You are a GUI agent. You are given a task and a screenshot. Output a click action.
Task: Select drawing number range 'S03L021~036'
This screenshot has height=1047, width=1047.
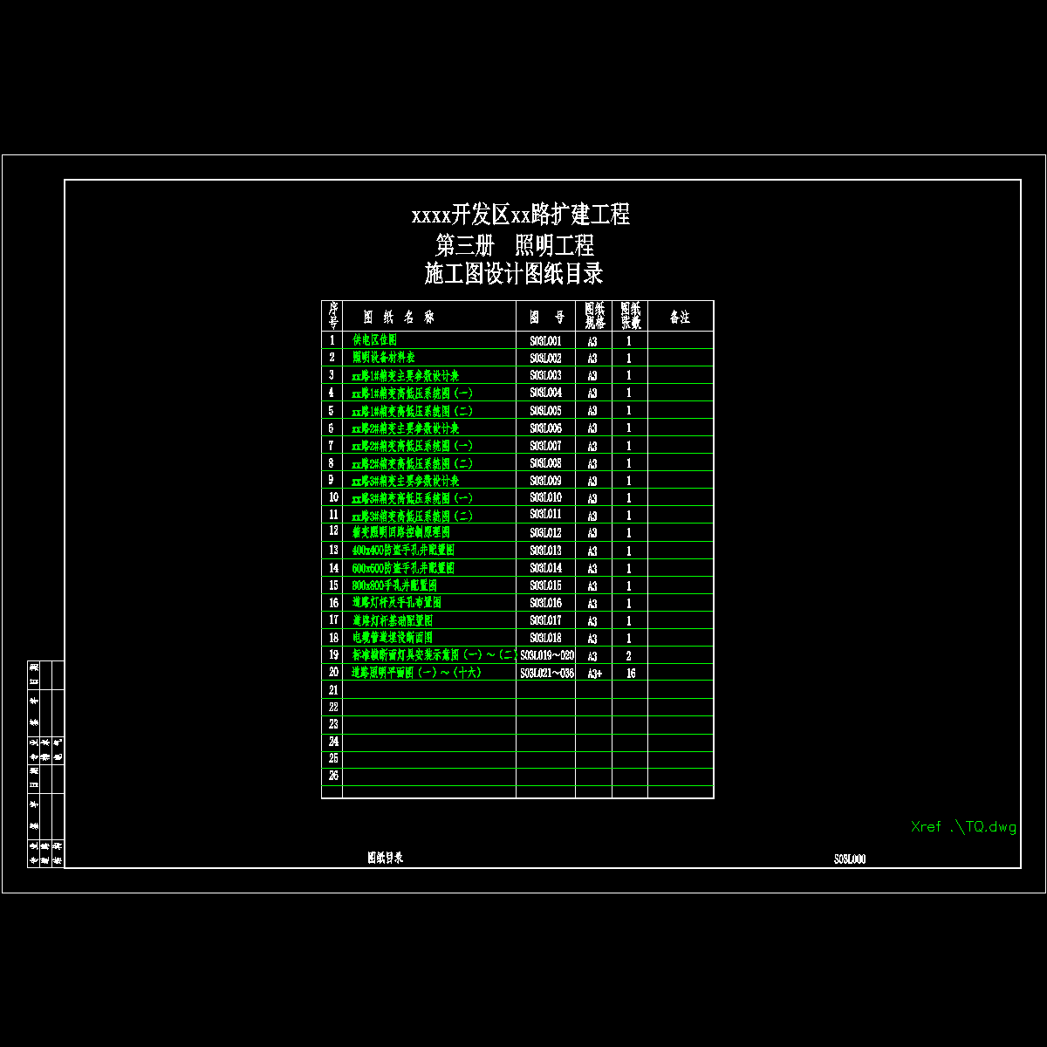pos(547,673)
